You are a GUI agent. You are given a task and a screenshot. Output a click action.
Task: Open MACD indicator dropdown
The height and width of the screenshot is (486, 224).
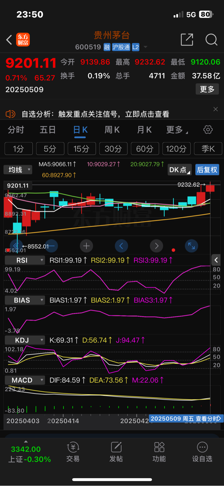tap(25, 380)
